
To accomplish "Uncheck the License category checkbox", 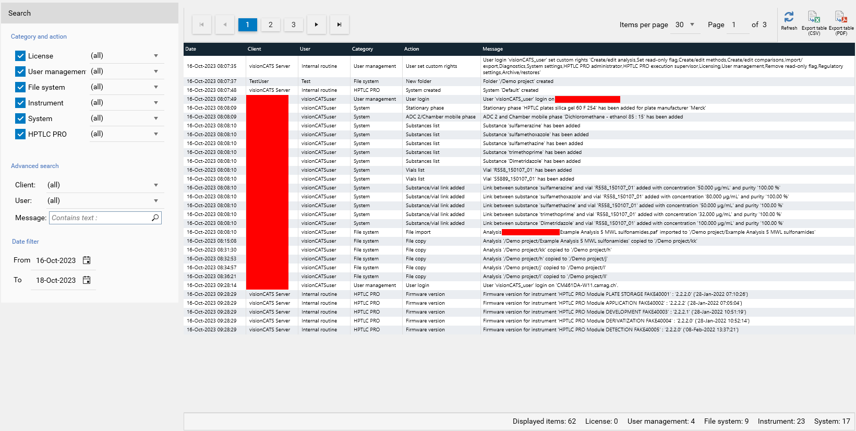I will [x=20, y=56].
